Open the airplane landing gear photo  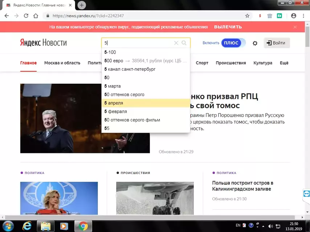point(155,198)
